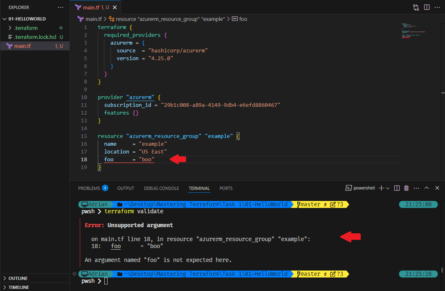Click the U status next to main.tf

(x=61, y=46)
